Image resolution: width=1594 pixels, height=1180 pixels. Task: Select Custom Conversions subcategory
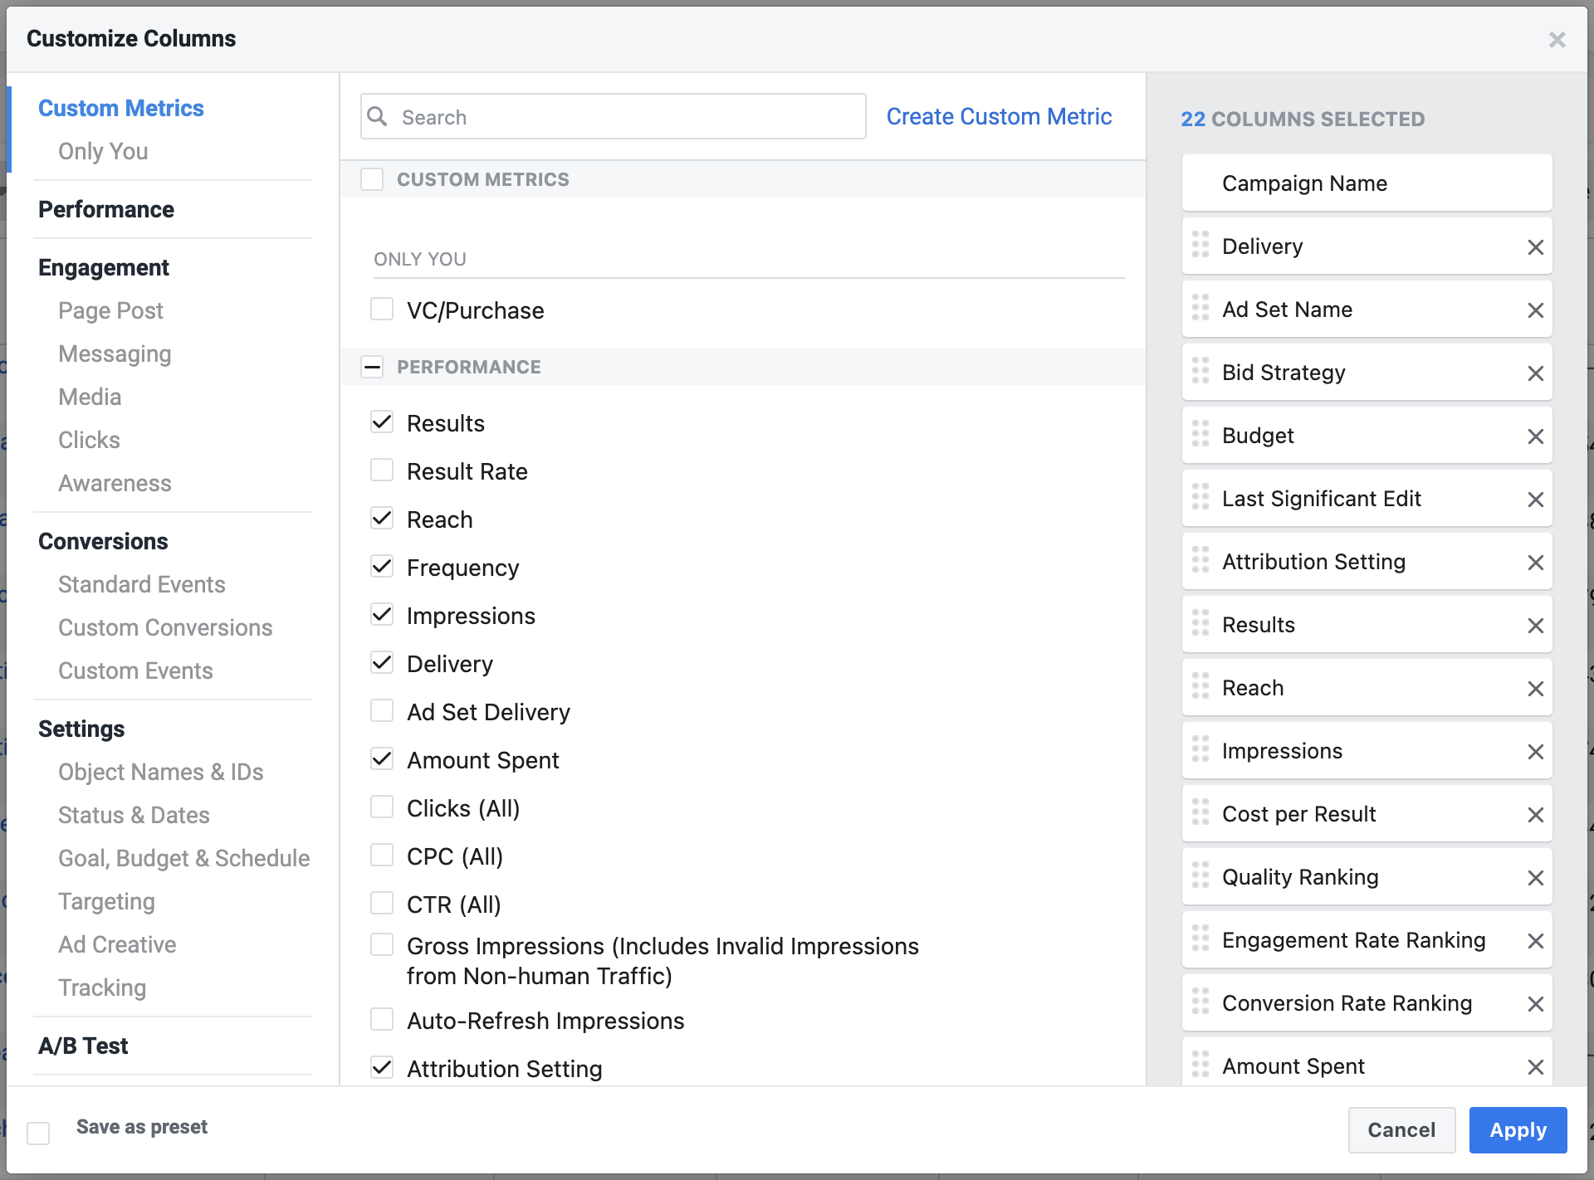(165, 627)
